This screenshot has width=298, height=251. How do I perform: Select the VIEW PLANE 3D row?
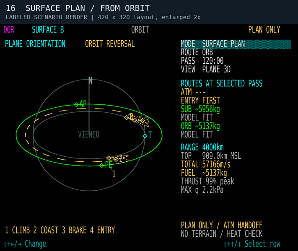click(206, 70)
